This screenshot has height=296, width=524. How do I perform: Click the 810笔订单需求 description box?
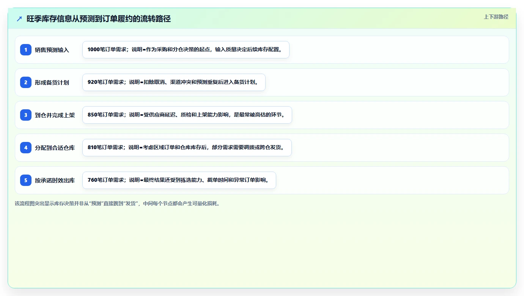[x=187, y=148]
